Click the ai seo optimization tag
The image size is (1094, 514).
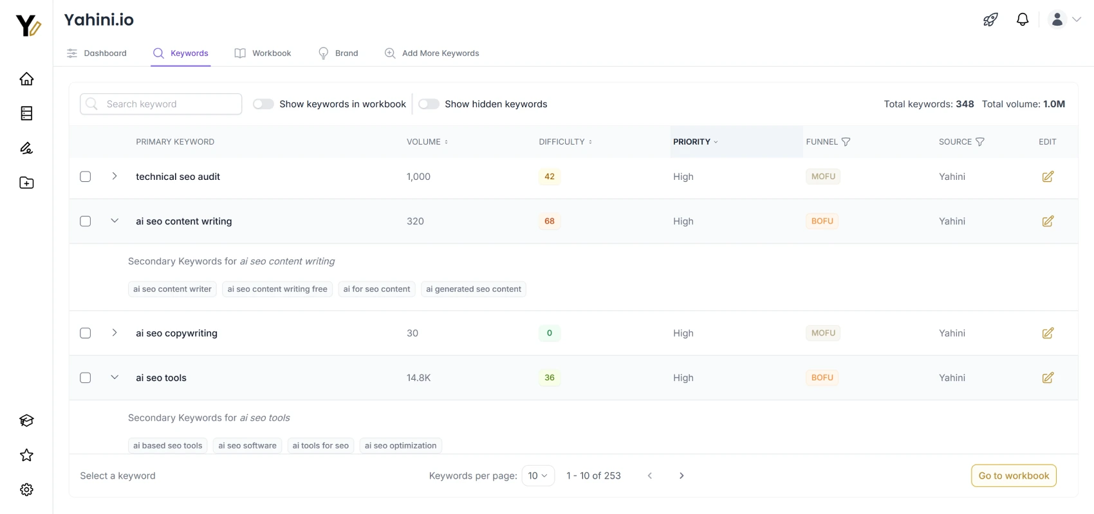400,446
